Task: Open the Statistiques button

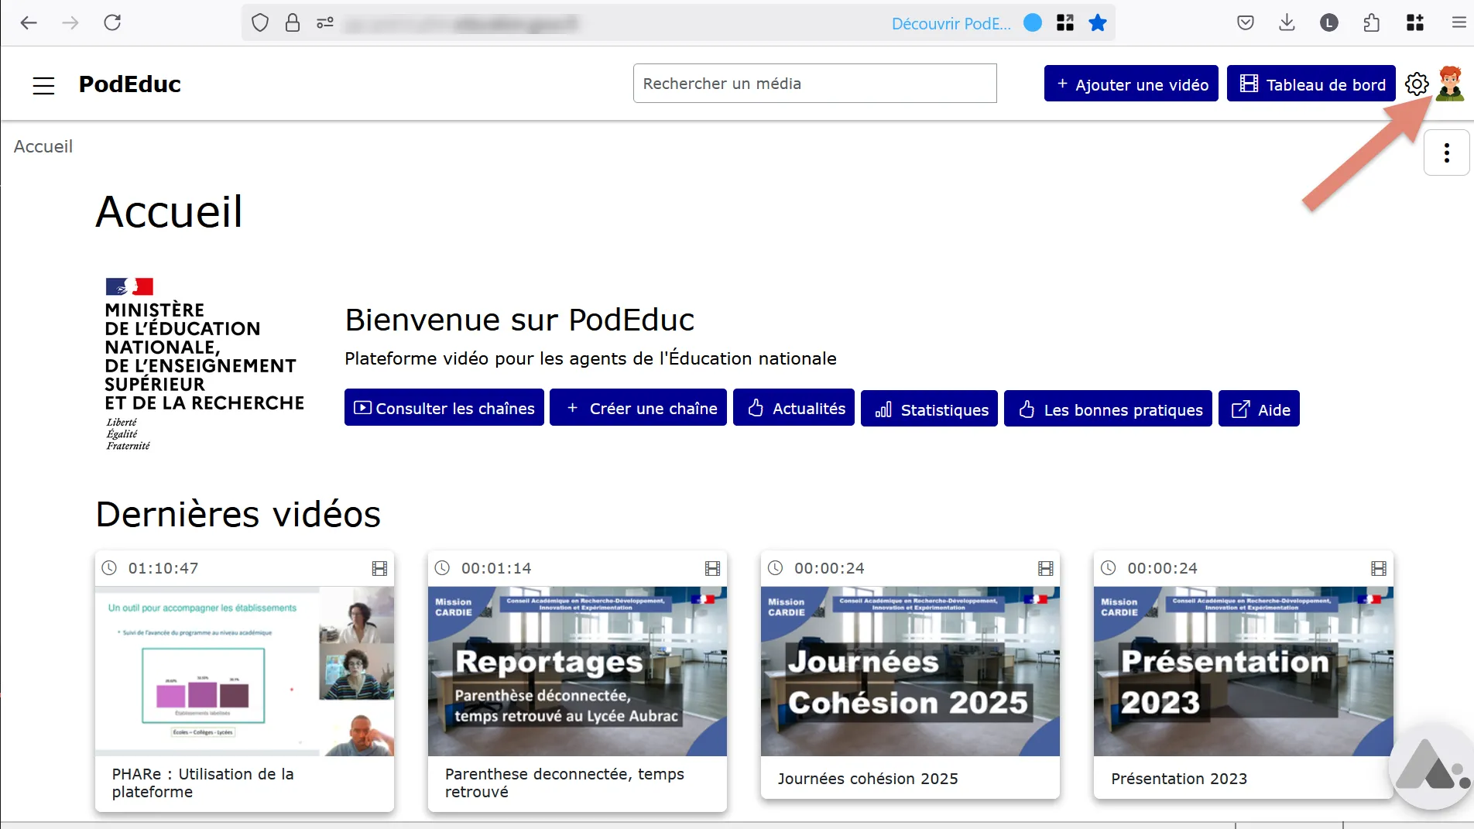Action: [929, 409]
